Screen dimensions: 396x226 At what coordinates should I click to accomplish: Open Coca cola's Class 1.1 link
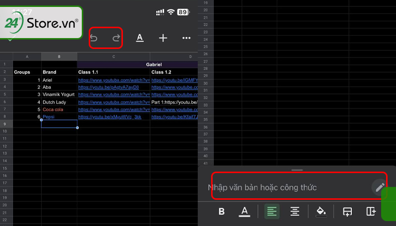click(113, 109)
